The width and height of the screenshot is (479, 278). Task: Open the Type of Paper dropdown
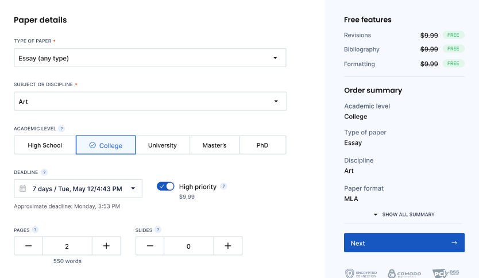coord(150,58)
